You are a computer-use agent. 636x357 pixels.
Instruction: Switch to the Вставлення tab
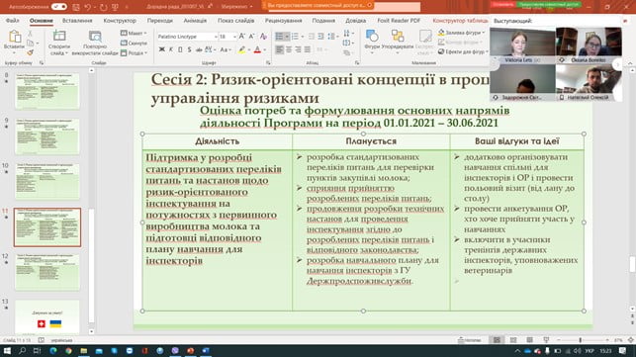pyautogui.click(x=77, y=21)
